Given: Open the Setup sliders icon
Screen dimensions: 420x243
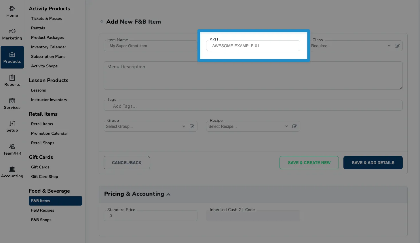Looking at the screenshot, I should tap(12, 123).
